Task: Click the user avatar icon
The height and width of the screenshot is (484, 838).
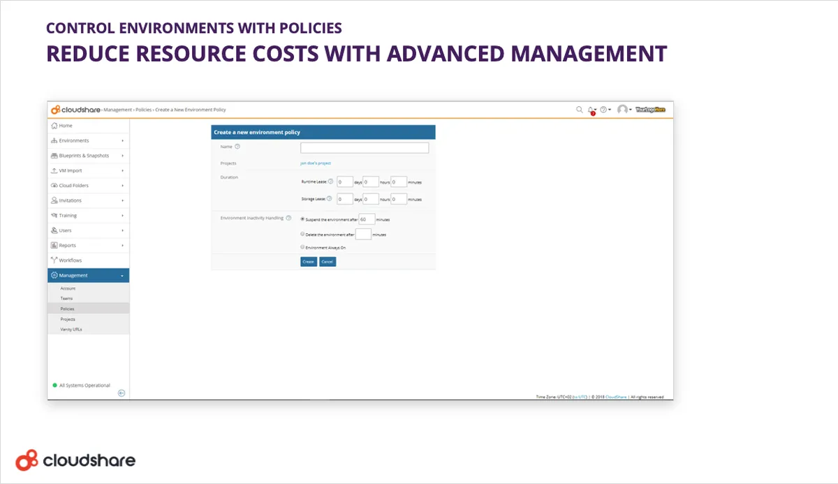Action: click(622, 110)
